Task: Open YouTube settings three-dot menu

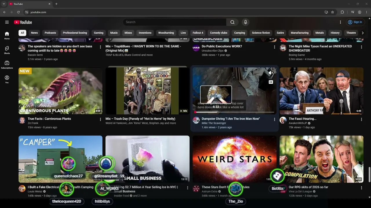Action: pyautogui.click(x=341, y=22)
